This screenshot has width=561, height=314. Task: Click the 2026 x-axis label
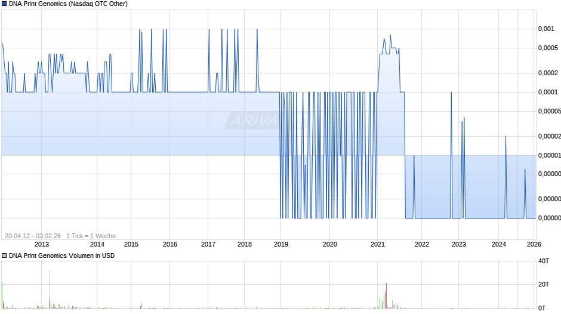coord(534,244)
